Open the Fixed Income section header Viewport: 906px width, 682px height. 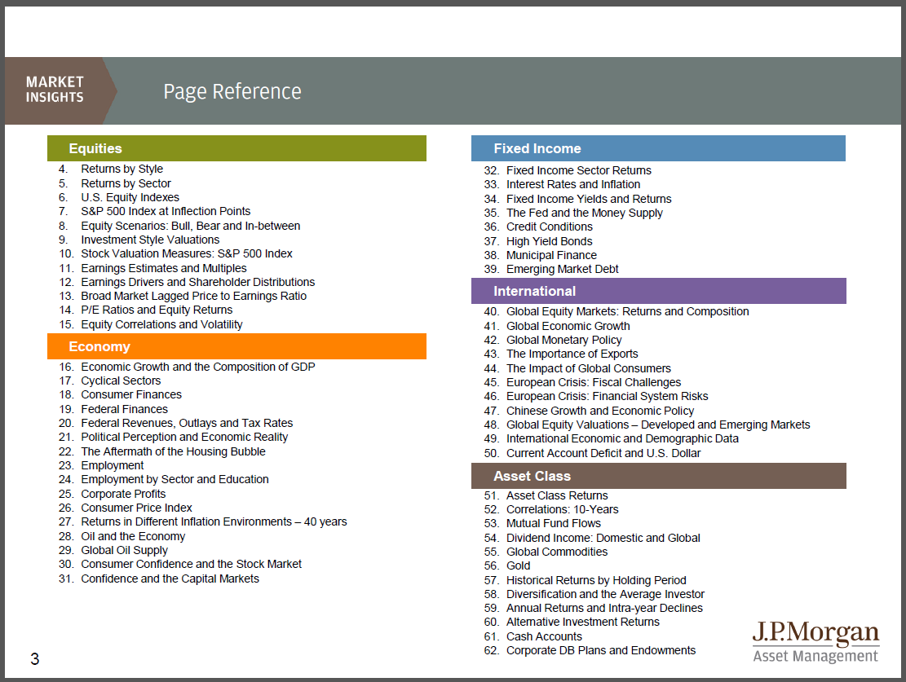point(658,148)
